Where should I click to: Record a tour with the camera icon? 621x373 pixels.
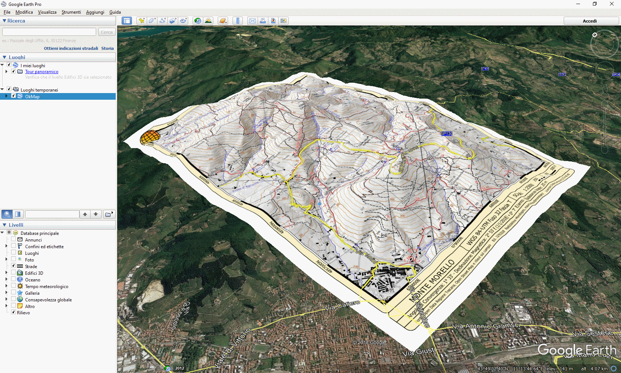(183, 21)
